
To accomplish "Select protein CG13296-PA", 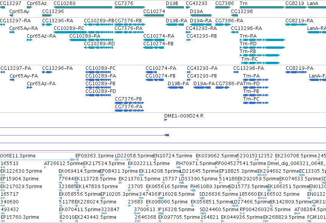I will tap(47, 72).
